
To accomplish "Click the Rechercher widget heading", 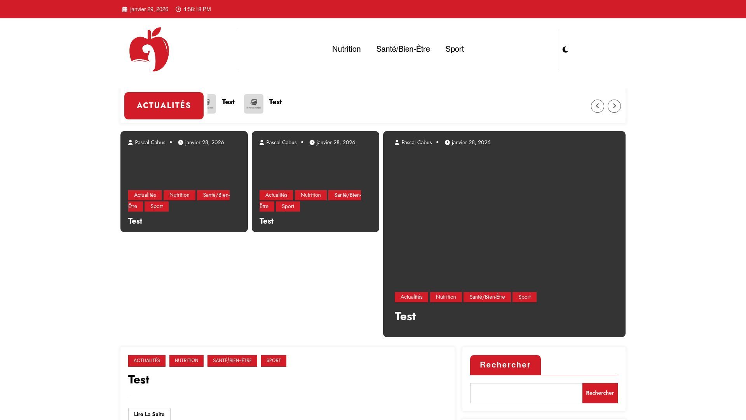I will coord(505,365).
